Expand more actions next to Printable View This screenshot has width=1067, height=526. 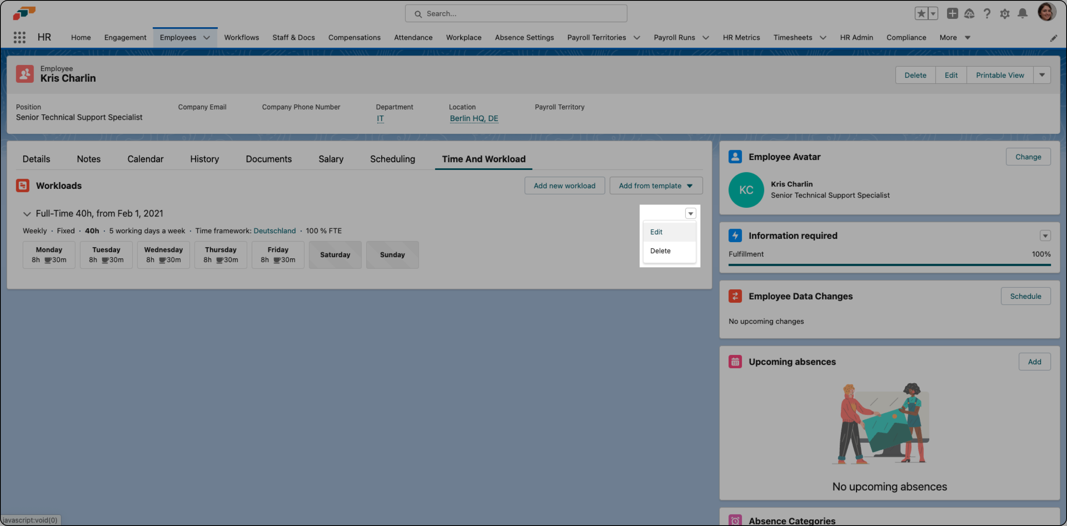coord(1042,75)
